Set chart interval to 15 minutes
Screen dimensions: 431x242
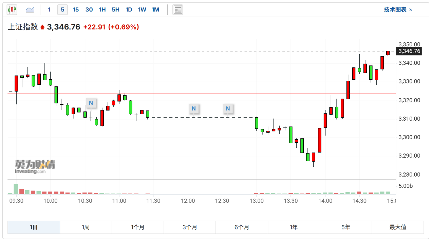(x=76, y=9)
